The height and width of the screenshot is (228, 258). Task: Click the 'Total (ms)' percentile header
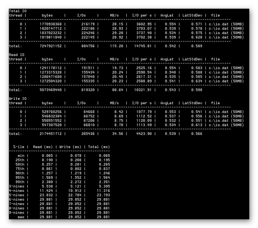[x=99, y=147]
